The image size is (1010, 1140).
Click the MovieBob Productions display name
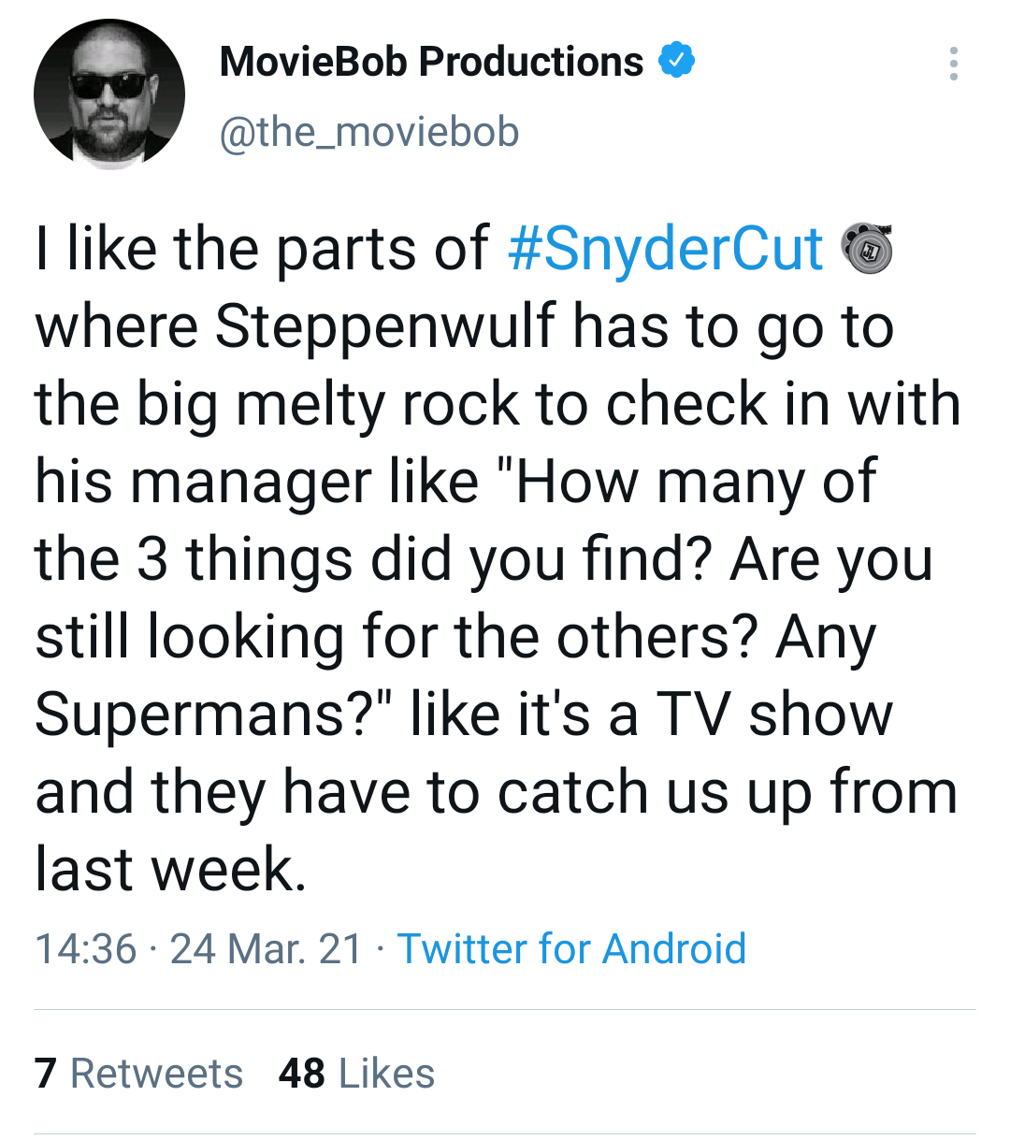click(x=431, y=62)
